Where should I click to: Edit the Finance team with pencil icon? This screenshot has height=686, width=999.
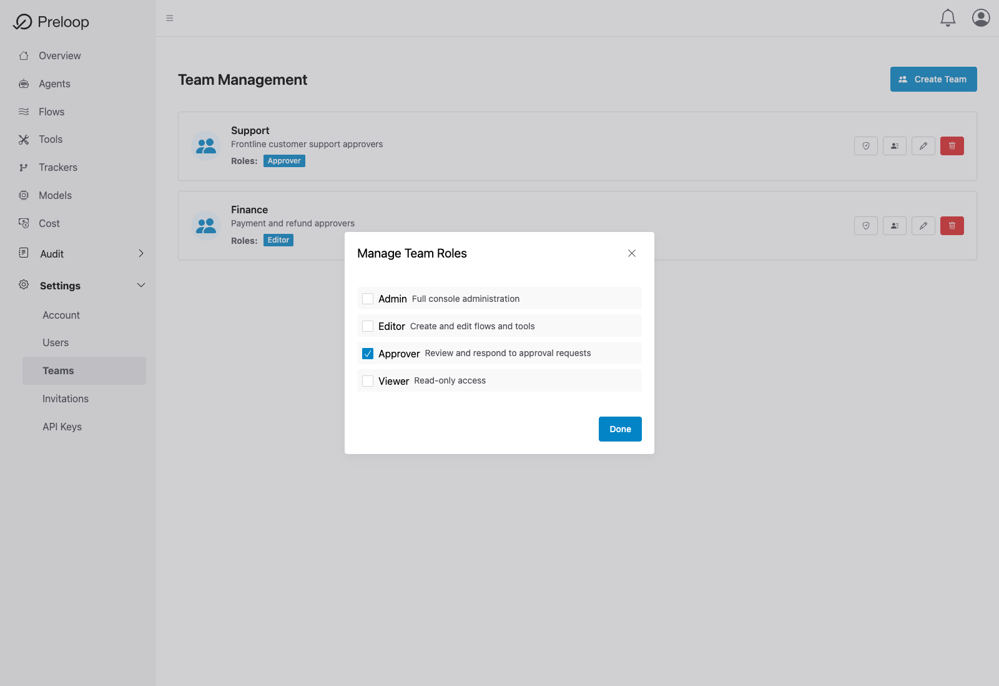pyautogui.click(x=923, y=226)
